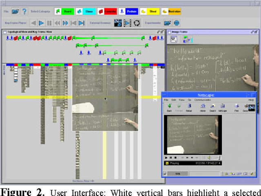Click the Experiments stop icon
Screen dimensions: 261x196
(177, 23)
